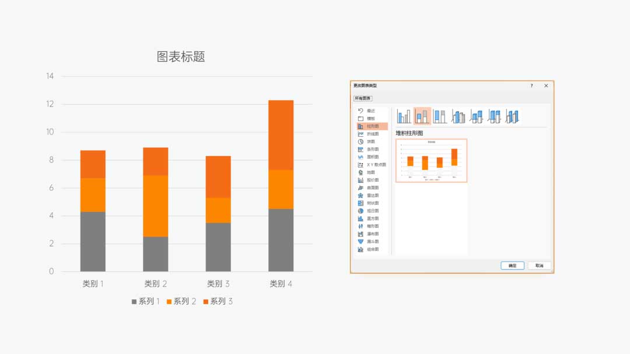Choose 雷达图 (radar chart) category

(372, 195)
